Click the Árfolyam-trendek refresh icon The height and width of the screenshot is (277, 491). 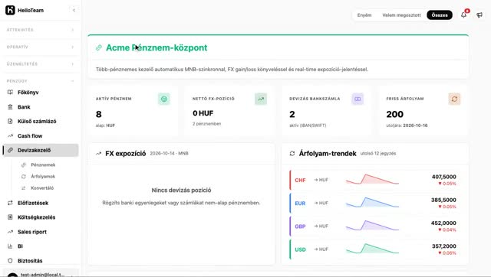click(292, 153)
